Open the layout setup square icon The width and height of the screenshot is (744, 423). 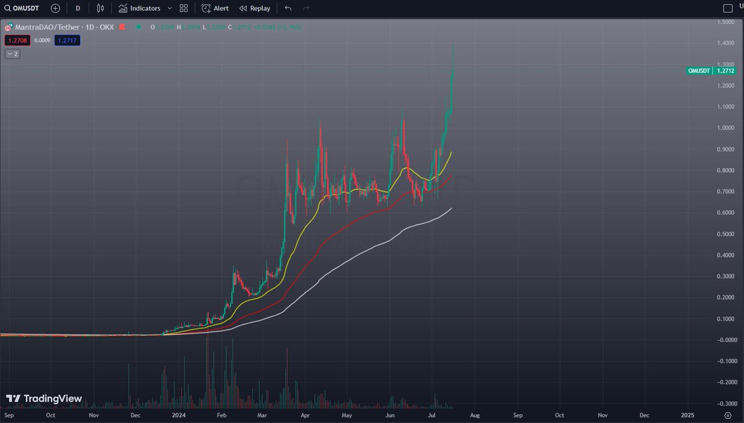728,9
